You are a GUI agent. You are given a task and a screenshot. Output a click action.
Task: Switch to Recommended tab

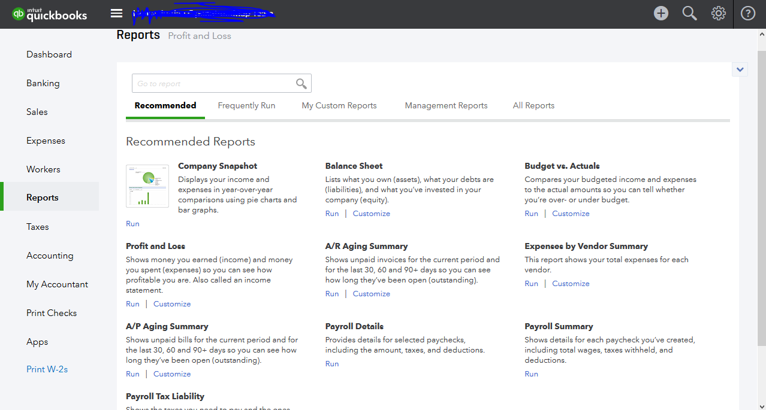pos(165,105)
